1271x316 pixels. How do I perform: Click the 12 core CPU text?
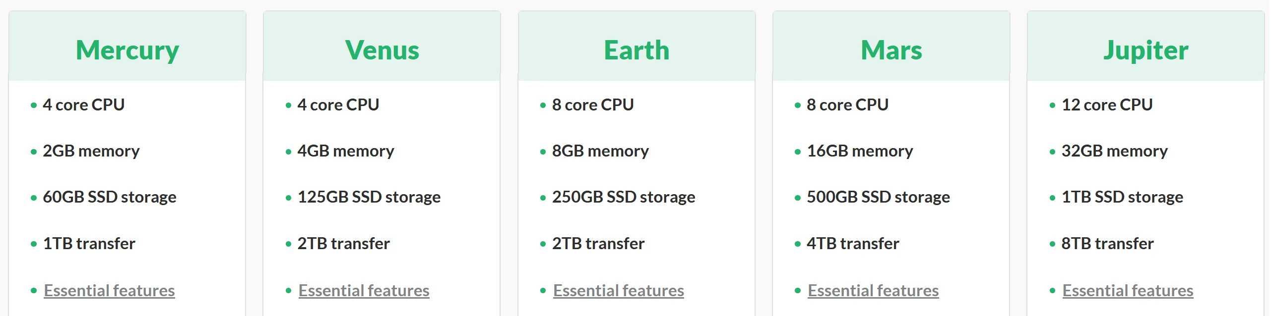pos(1107,105)
